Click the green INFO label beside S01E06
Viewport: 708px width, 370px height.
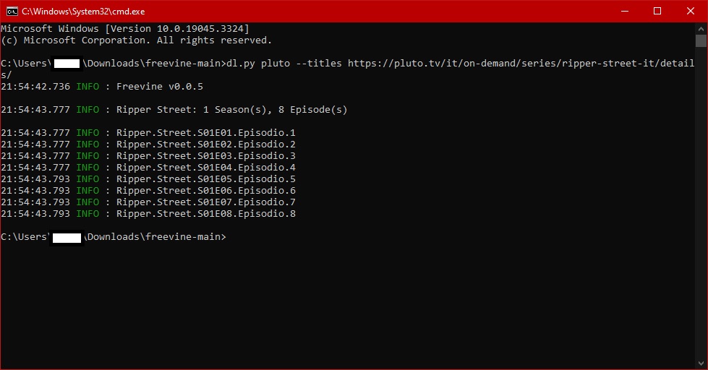88,191
